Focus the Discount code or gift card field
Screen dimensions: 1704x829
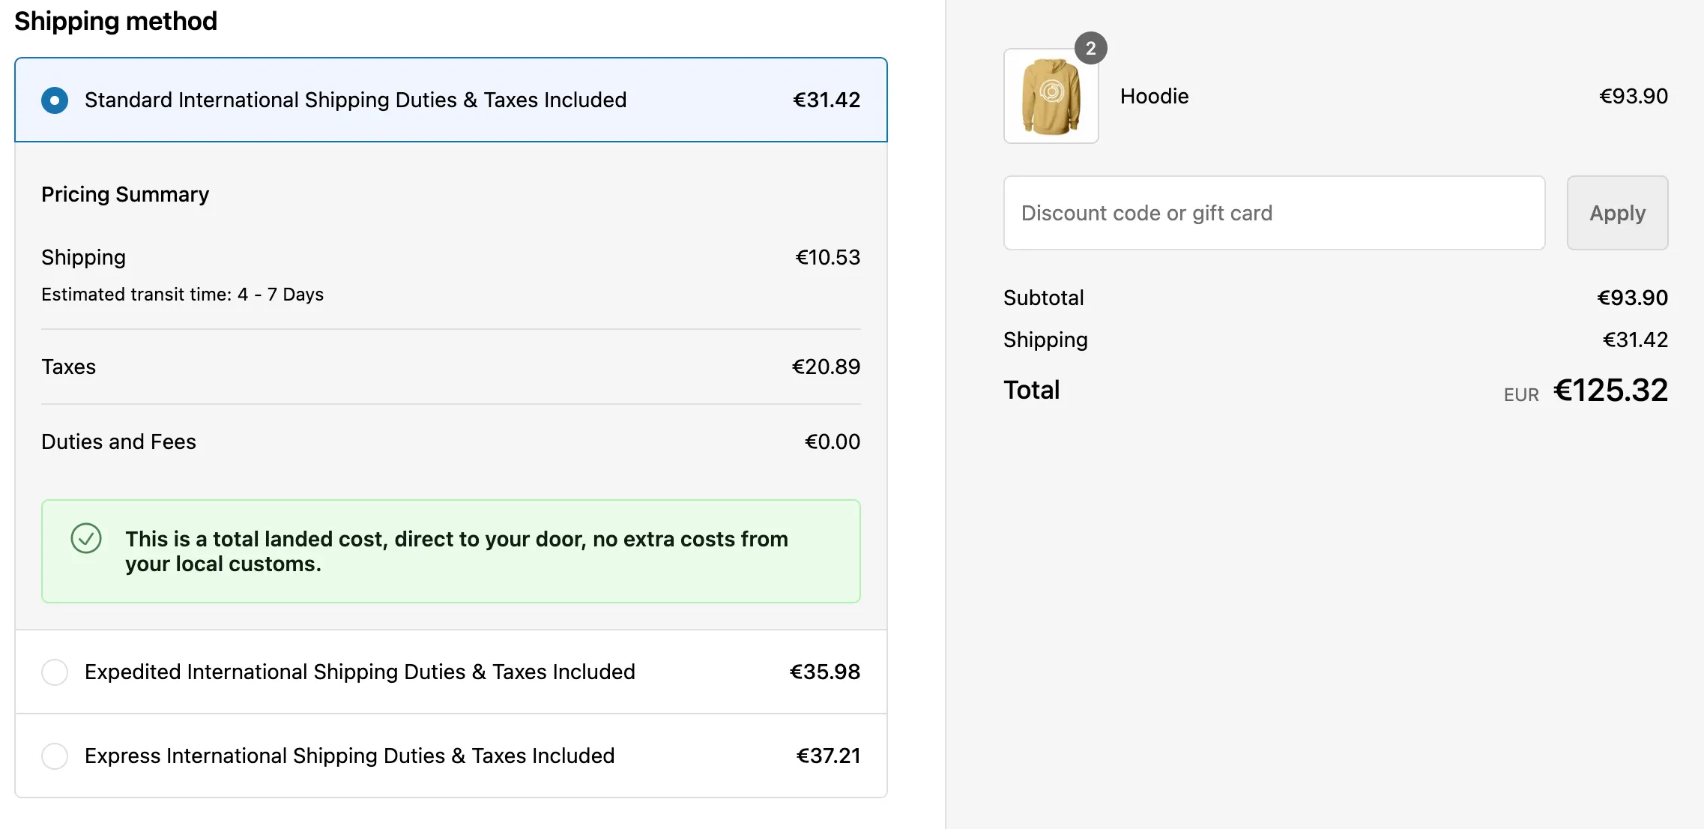pos(1274,214)
